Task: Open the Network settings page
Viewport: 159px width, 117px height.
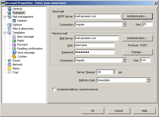Action: point(17,64)
